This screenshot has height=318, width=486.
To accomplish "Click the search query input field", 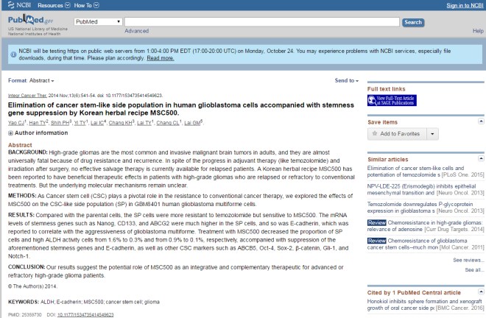I will (262, 21).
